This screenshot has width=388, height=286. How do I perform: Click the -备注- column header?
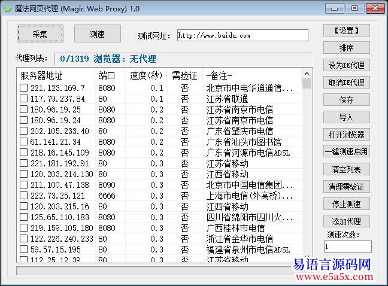[x=253, y=75]
